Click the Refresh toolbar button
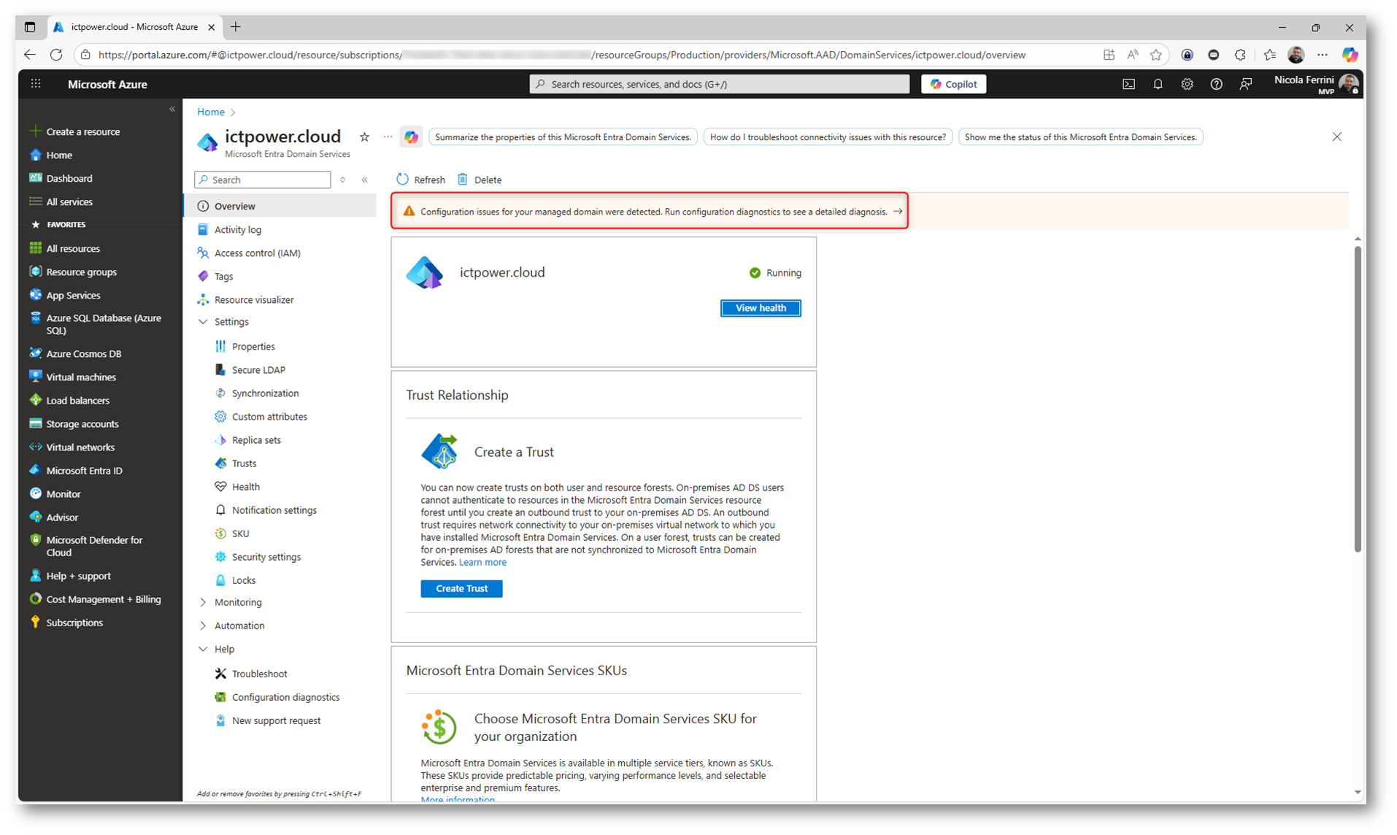The height and width of the screenshot is (835, 1397). pyautogui.click(x=420, y=180)
